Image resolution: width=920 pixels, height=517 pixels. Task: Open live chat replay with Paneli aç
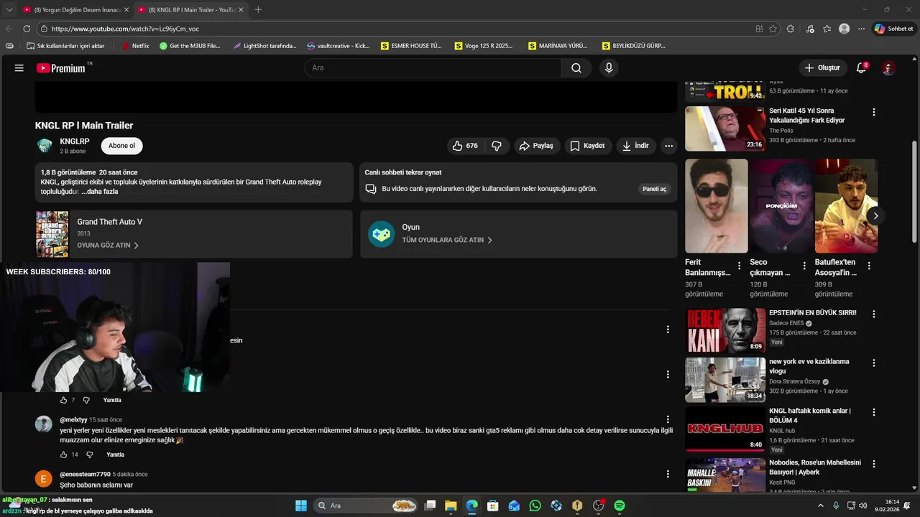click(x=654, y=189)
